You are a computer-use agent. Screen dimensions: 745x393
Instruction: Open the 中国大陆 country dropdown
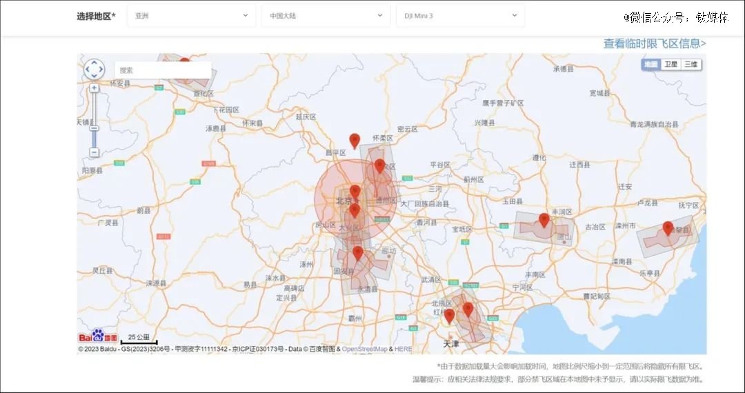pyautogui.click(x=326, y=16)
